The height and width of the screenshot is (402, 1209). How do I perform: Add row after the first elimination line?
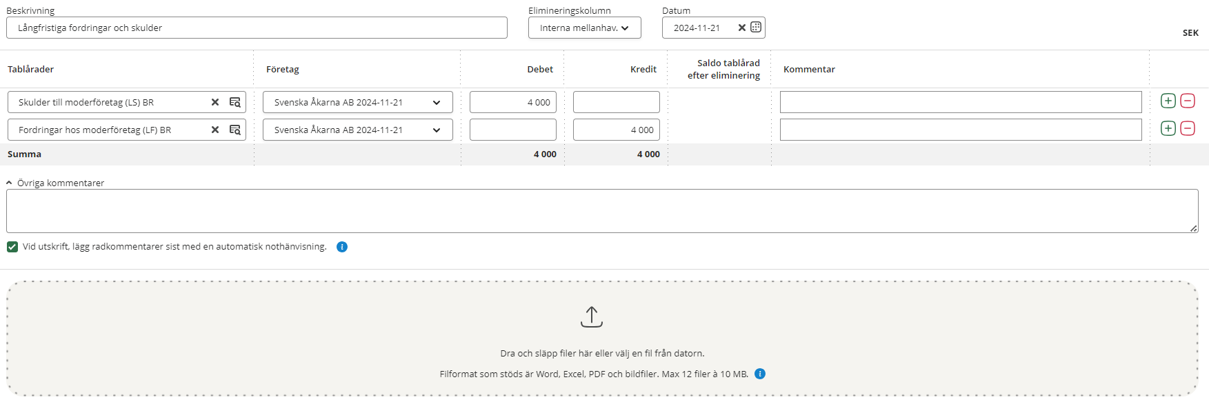click(x=1168, y=101)
